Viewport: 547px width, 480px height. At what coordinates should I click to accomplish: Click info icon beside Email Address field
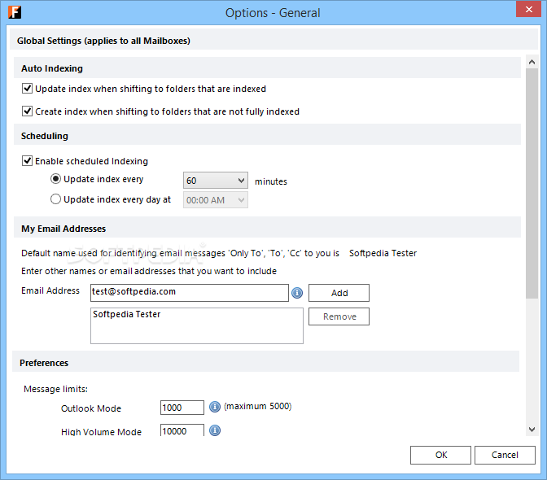[297, 292]
